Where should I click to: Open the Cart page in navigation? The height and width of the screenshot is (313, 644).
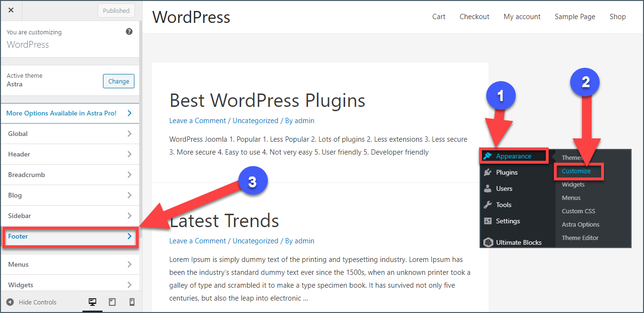point(439,16)
